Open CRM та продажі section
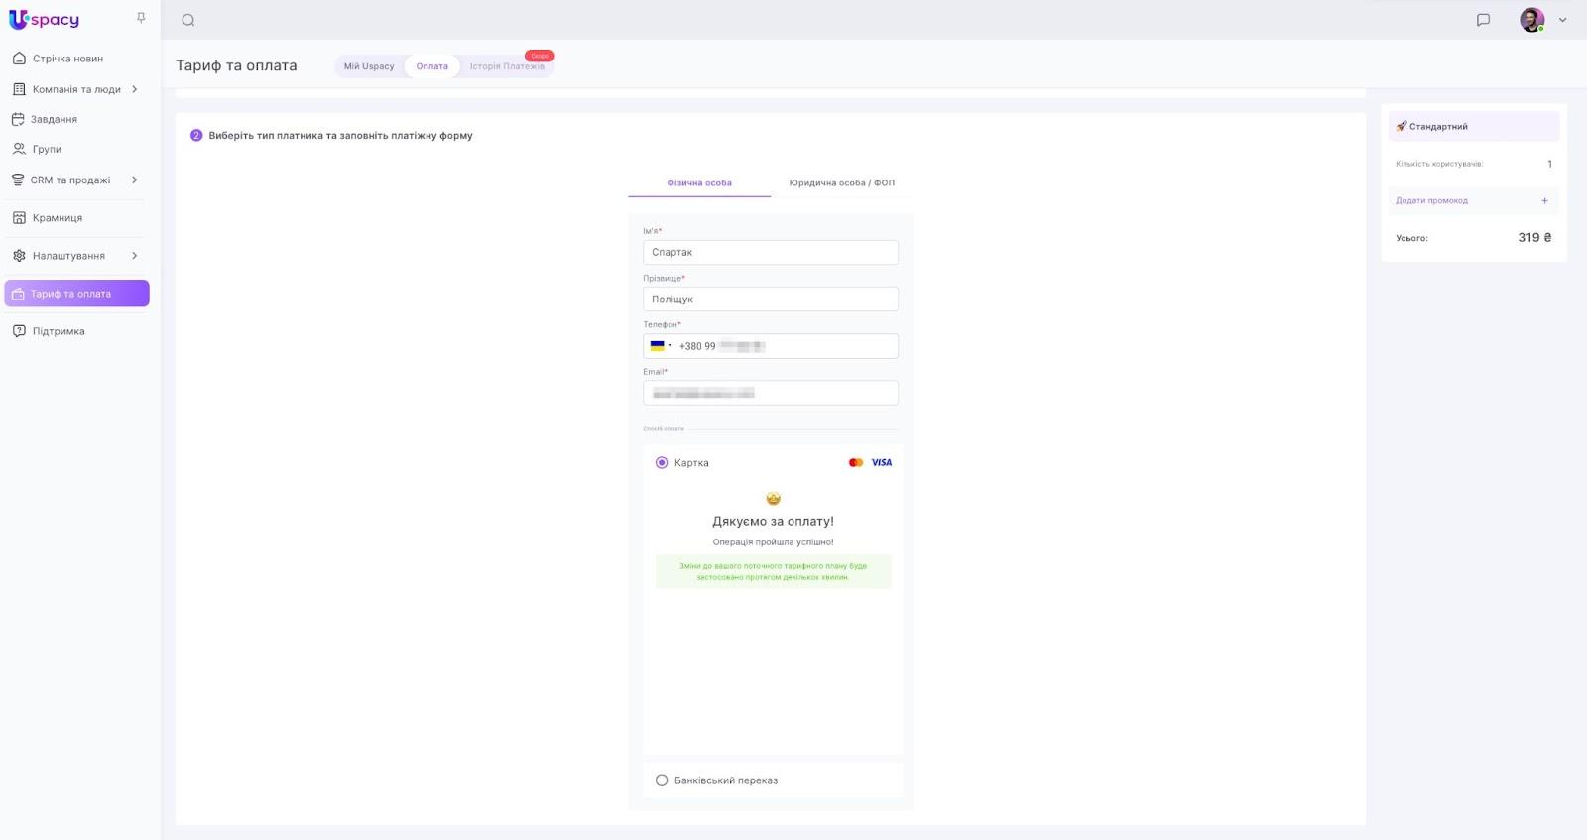Screen dimensions: 1587x840 coord(70,180)
